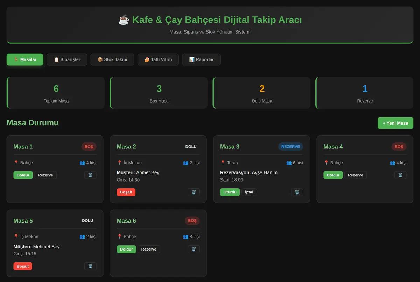Image resolution: width=420 pixels, height=282 pixels.
Task: Click customer name Mehmet Bey
Action: [x=47, y=247]
